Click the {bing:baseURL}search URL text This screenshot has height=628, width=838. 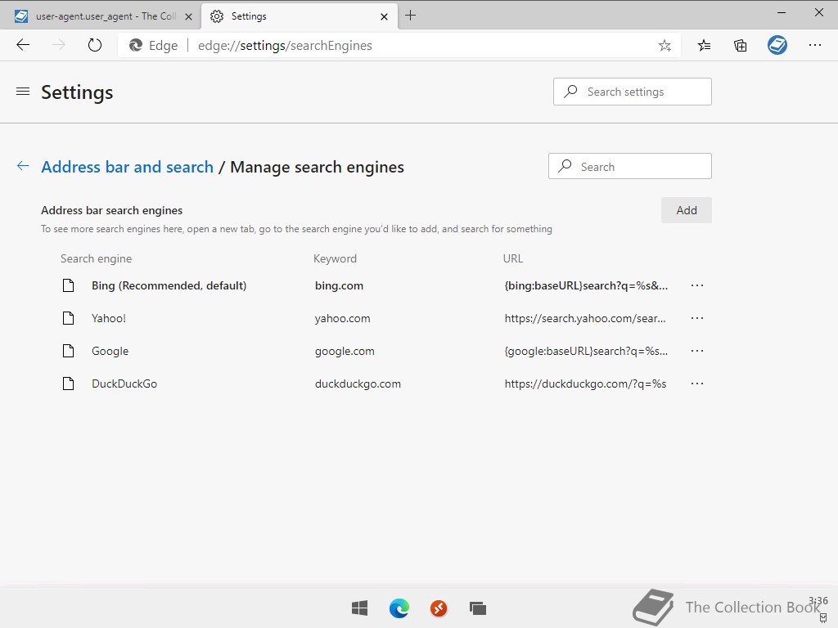click(x=586, y=285)
